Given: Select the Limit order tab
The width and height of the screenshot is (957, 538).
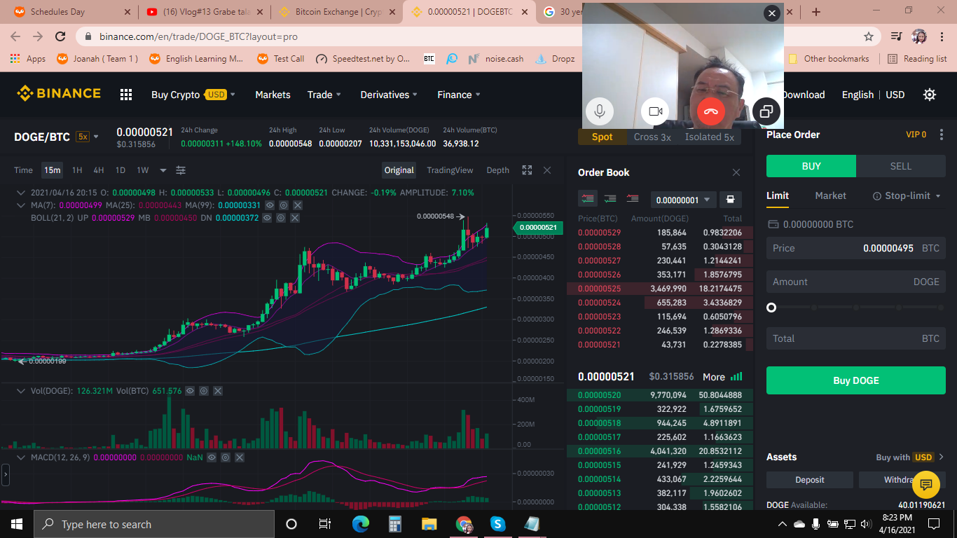Looking at the screenshot, I should point(778,196).
